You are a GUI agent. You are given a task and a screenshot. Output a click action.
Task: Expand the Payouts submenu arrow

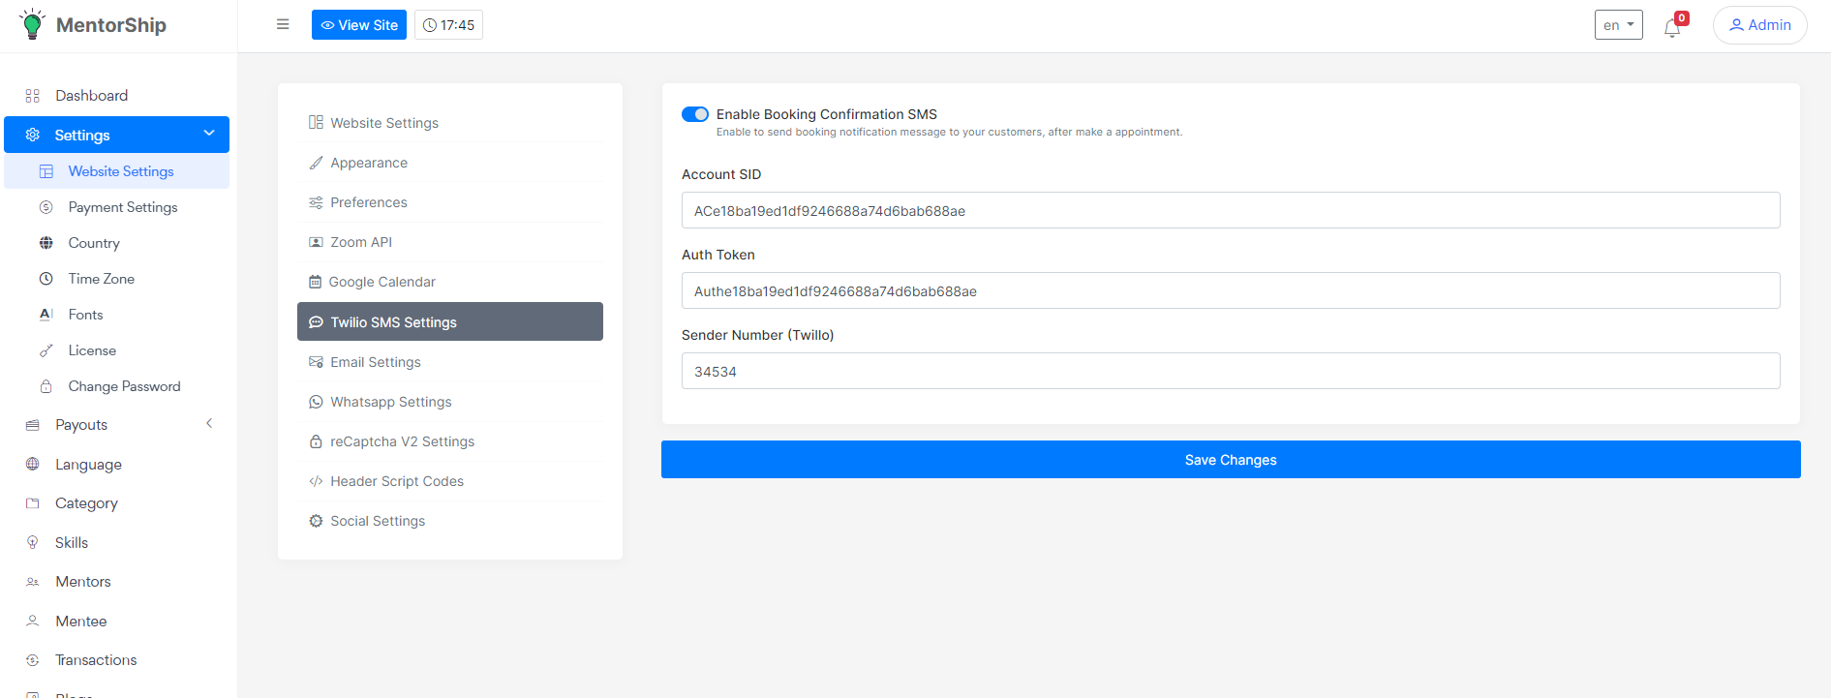click(x=209, y=424)
